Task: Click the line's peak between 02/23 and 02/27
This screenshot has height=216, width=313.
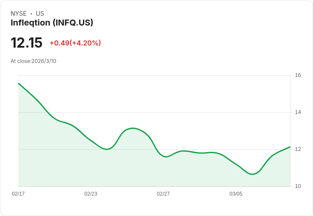Action: click(133, 128)
